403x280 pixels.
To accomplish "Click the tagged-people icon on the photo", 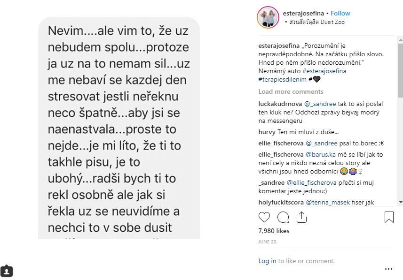I will [x=7, y=271].
